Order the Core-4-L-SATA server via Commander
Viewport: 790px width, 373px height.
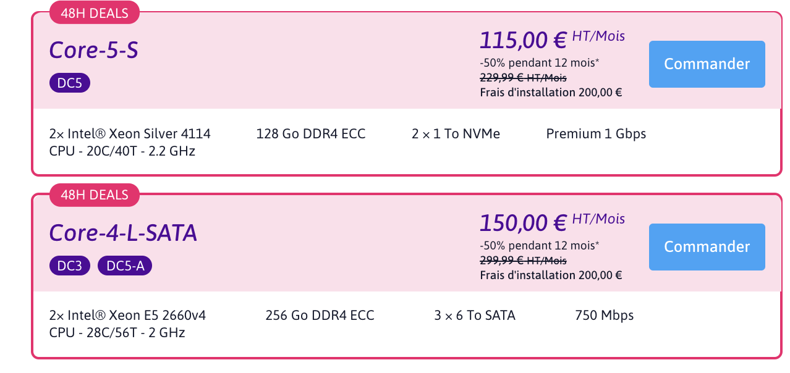pos(707,247)
